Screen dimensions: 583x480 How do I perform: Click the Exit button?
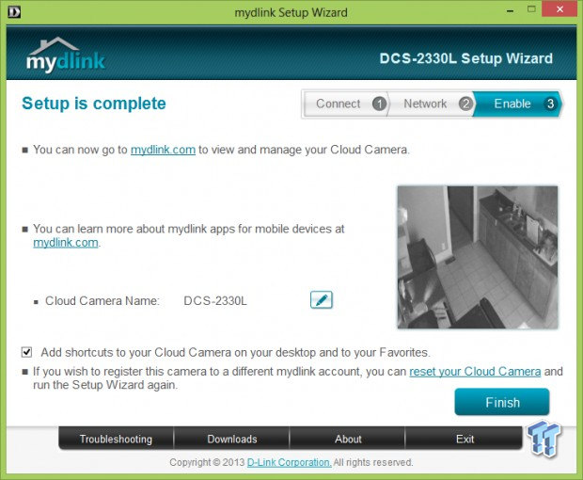[x=465, y=439]
